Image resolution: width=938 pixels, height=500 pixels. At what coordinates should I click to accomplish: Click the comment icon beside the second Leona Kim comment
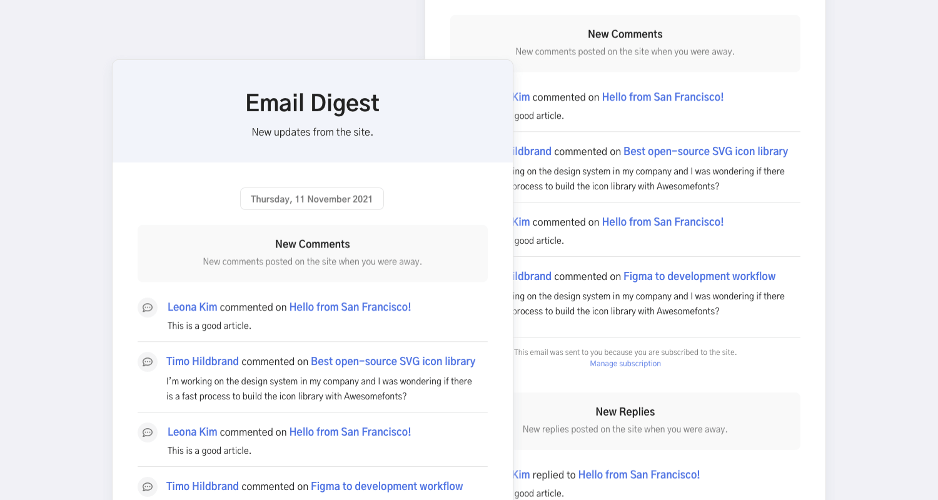tap(148, 432)
